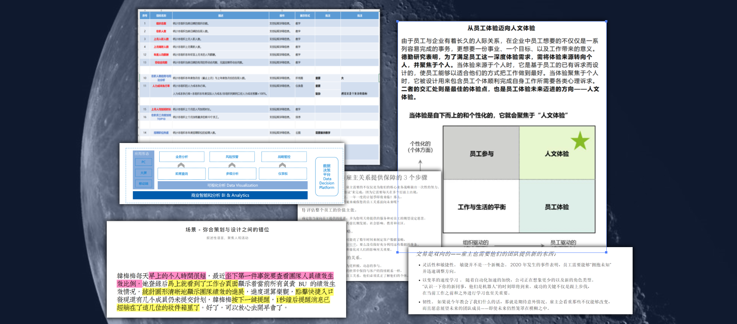The width and height of the screenshot is (737, 324).
Task: Click the 仪表板 box
Action: coord(283,174)
